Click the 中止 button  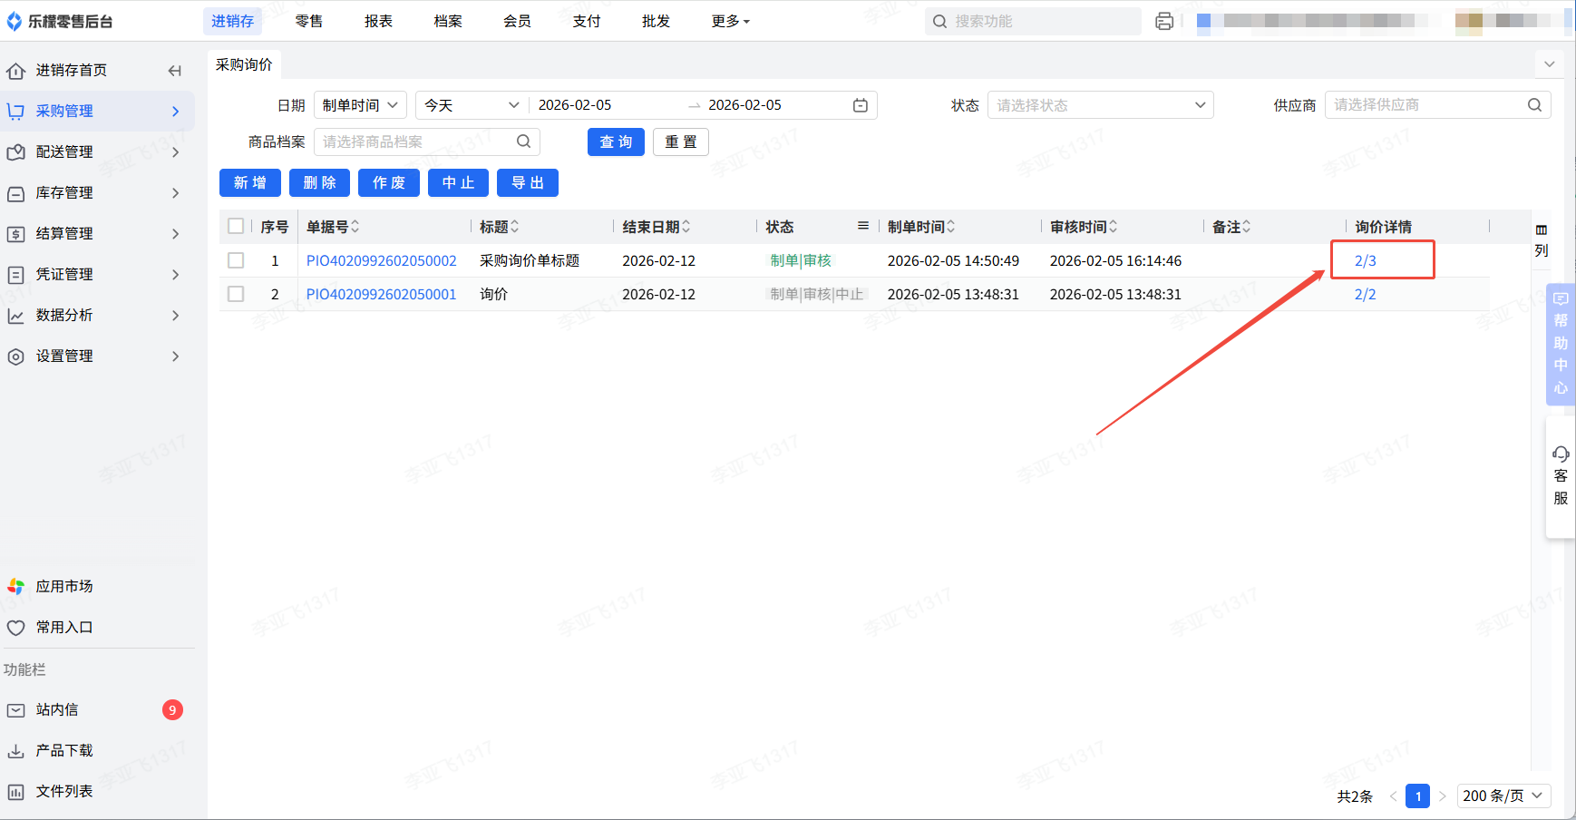tap(458, 182)
